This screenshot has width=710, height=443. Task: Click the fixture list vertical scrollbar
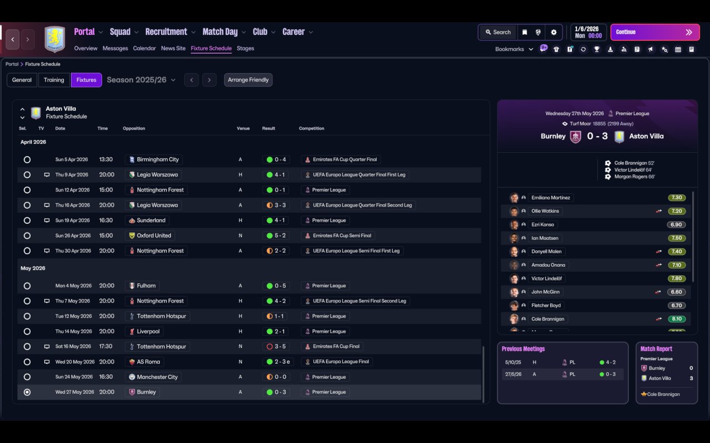[484, 374]
